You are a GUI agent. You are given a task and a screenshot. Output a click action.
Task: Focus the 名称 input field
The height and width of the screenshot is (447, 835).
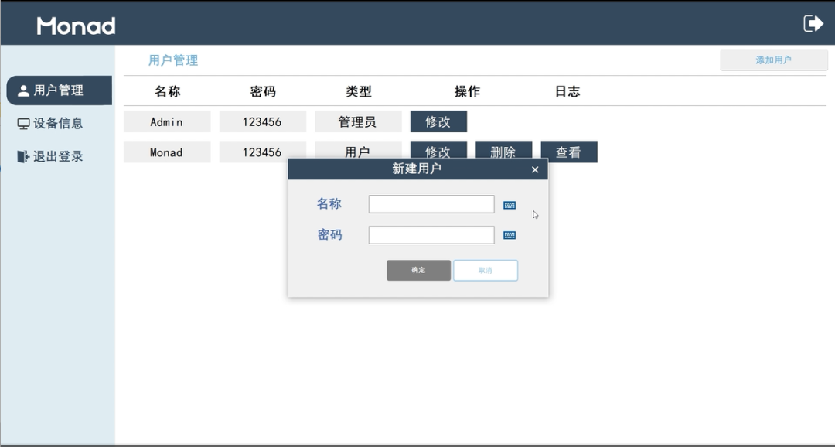pos(431,204)
